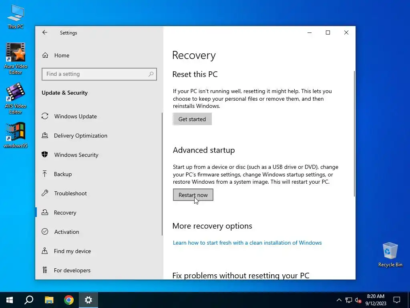Viewport: 410px width, 308px height.
Task: Open Windows Security page
Action: click(76, 155)
